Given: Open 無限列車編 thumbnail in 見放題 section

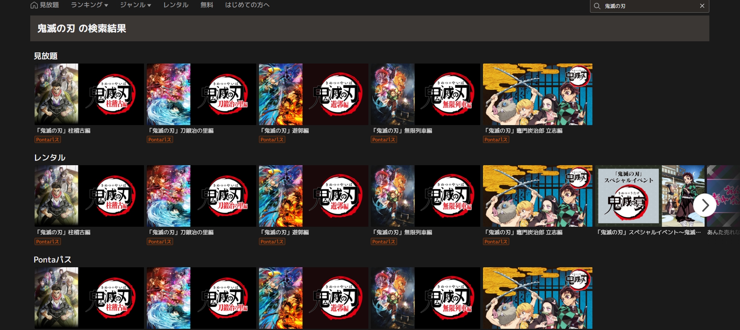Looking at the screenshot, I should point(425,94).
